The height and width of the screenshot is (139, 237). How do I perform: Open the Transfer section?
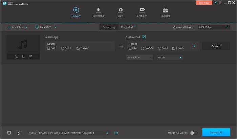(x=142, y=13)
